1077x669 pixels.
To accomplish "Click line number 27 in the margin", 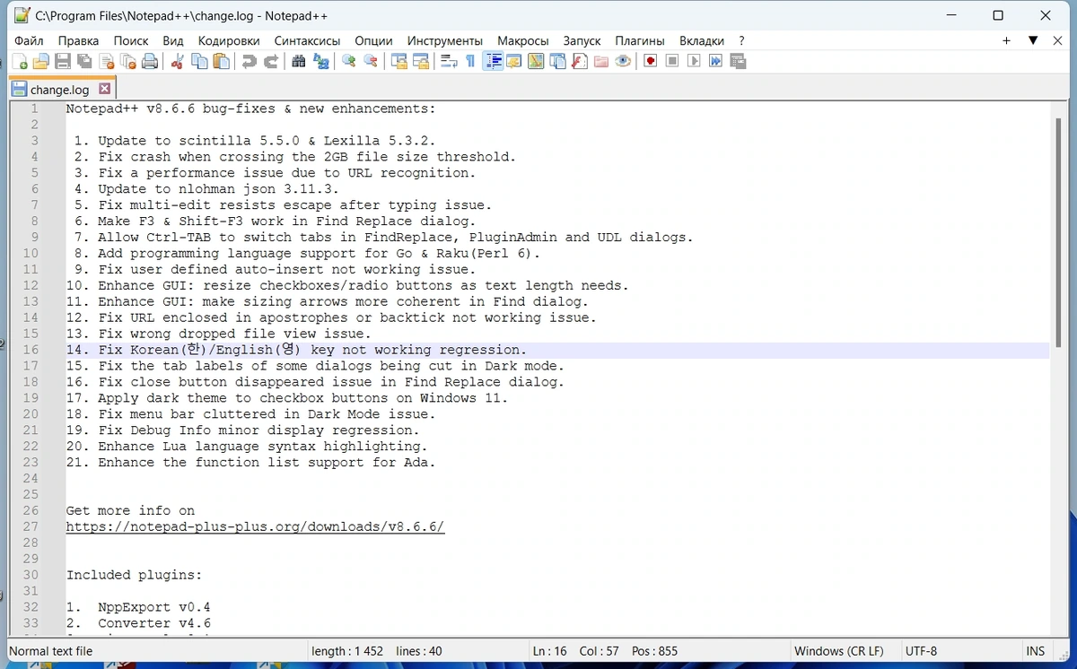I will [x=31, y=526].
